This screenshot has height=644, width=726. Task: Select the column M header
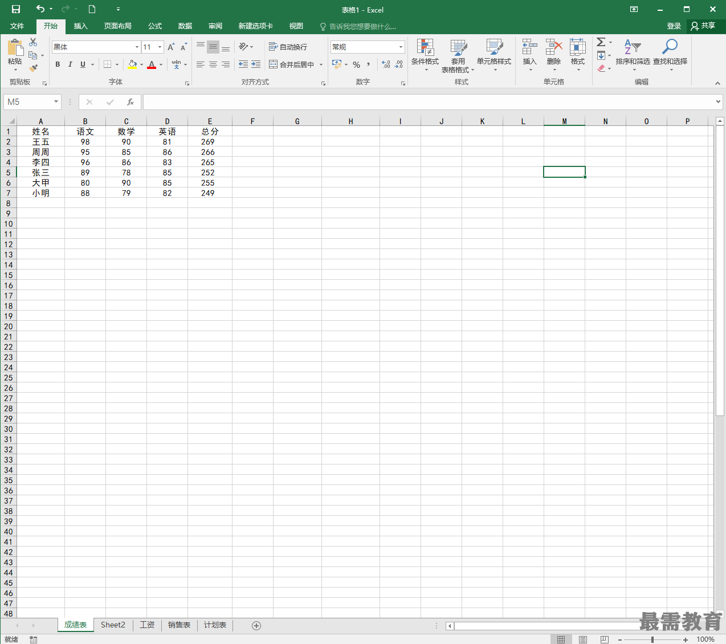pyautogui.click(x=564, y=121)
